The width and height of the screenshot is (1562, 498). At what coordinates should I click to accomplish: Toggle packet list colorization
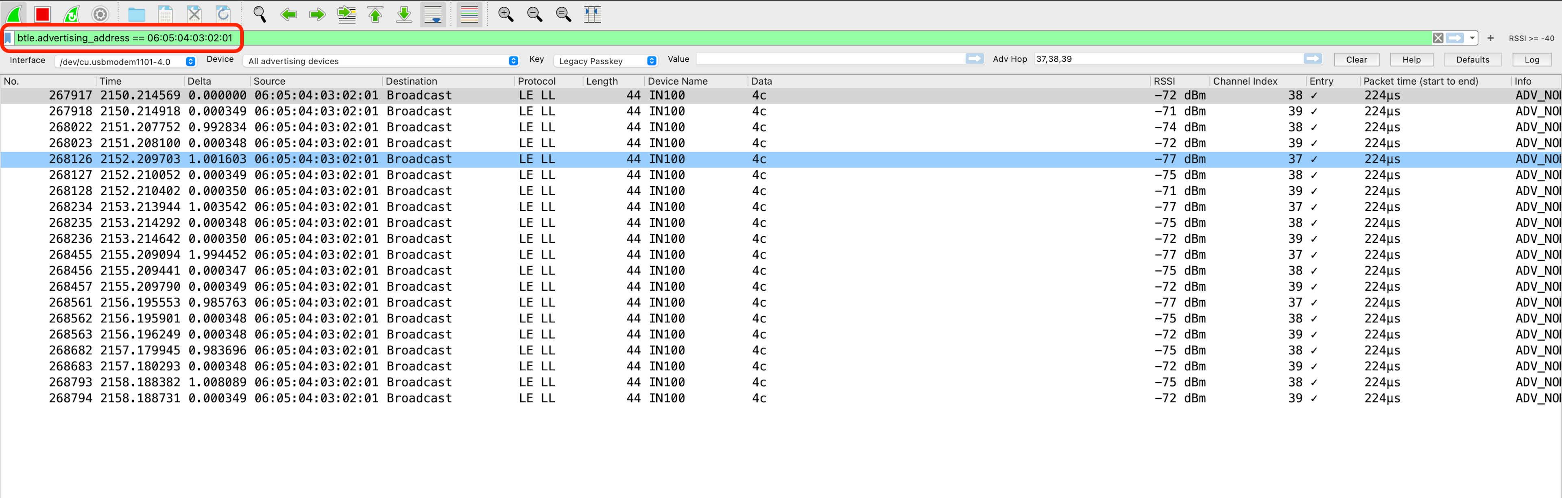469,14
